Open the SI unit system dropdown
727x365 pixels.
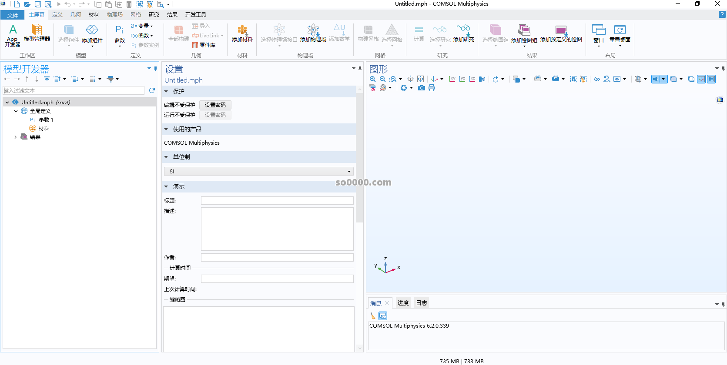258,172
